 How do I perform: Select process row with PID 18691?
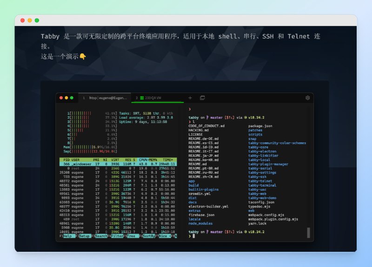(118, 232)
